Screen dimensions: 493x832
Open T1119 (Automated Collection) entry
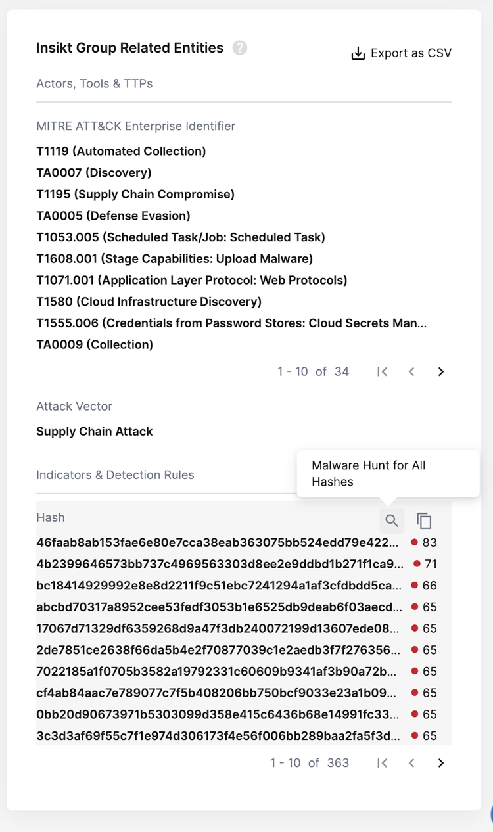click(121, 151)
